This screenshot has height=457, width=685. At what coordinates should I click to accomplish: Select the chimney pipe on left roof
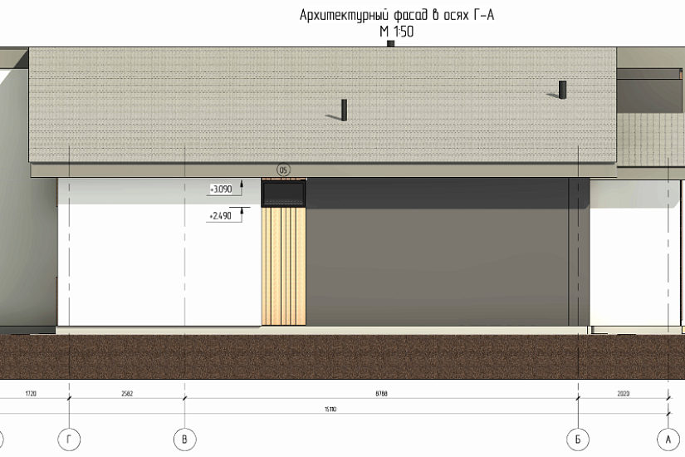point(344,109)
